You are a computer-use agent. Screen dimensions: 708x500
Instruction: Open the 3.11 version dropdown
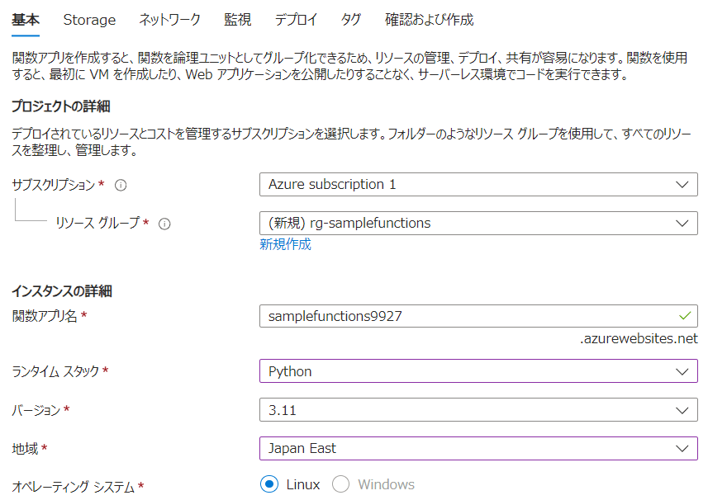click(478, 410)
